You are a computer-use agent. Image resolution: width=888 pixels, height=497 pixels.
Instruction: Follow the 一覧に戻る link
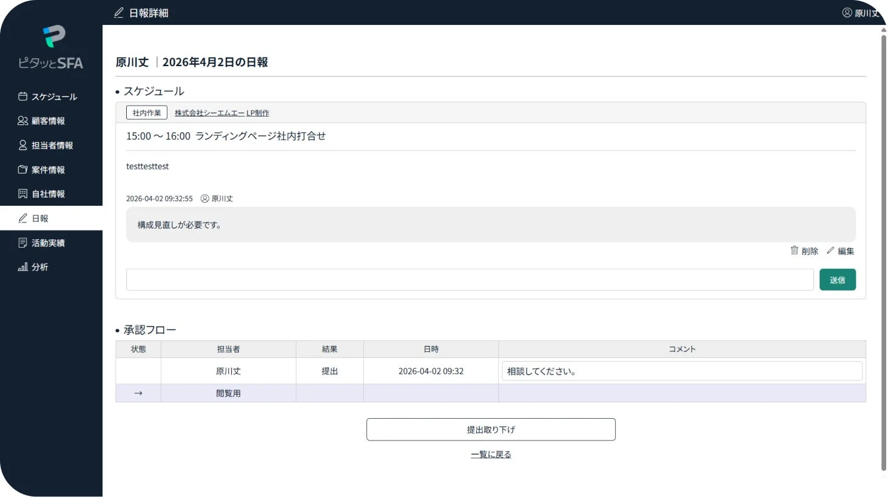(x=491, y=455)
